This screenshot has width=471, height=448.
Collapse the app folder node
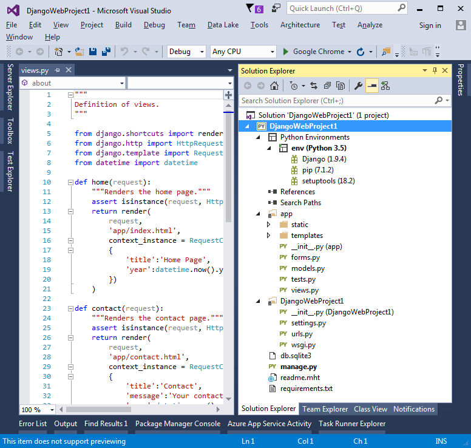pos(258,214)
